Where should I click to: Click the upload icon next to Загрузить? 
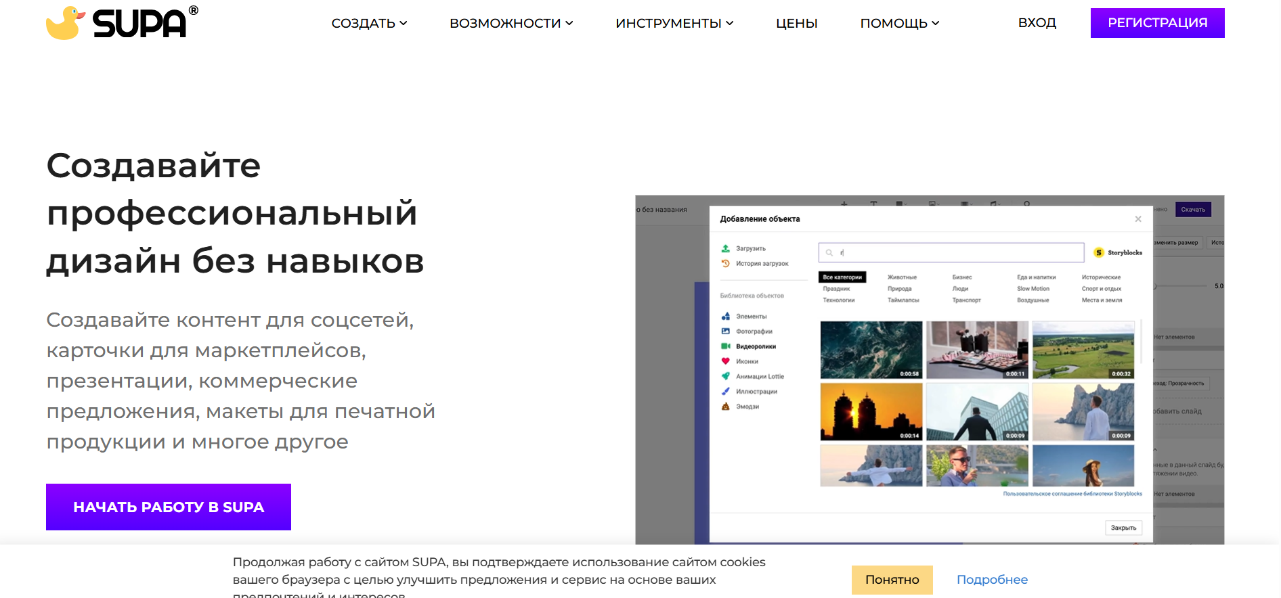tap(725, 248)
